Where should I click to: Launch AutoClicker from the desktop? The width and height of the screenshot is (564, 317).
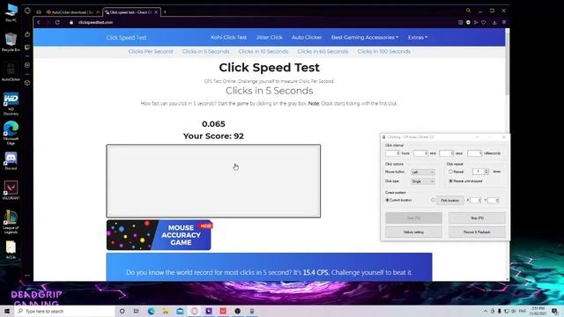click(11, 70)
